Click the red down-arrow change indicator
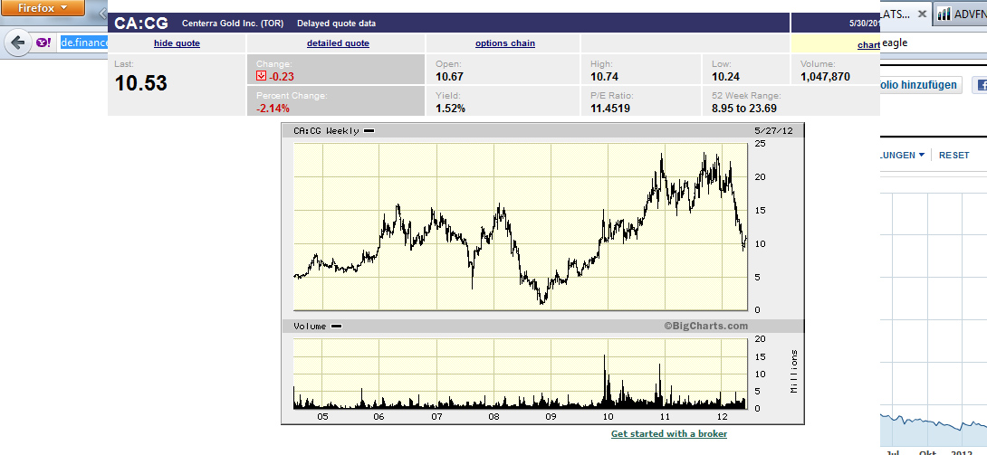The width and height of the screenshot is (987, 455). pyautogui.click(x=261, y=76)
